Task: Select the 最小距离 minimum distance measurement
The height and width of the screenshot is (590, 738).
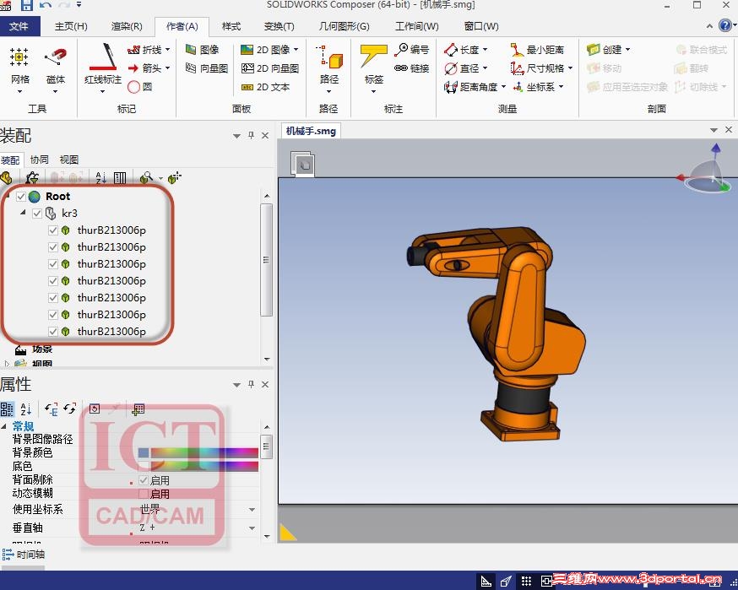Action: [537, 50]
